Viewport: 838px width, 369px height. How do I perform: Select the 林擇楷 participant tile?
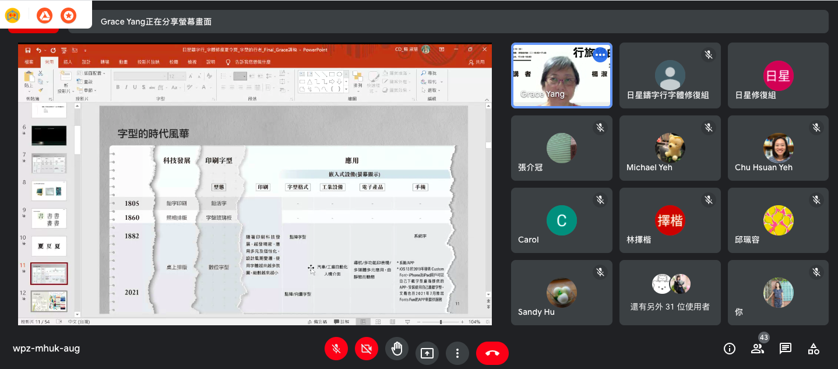670,220
